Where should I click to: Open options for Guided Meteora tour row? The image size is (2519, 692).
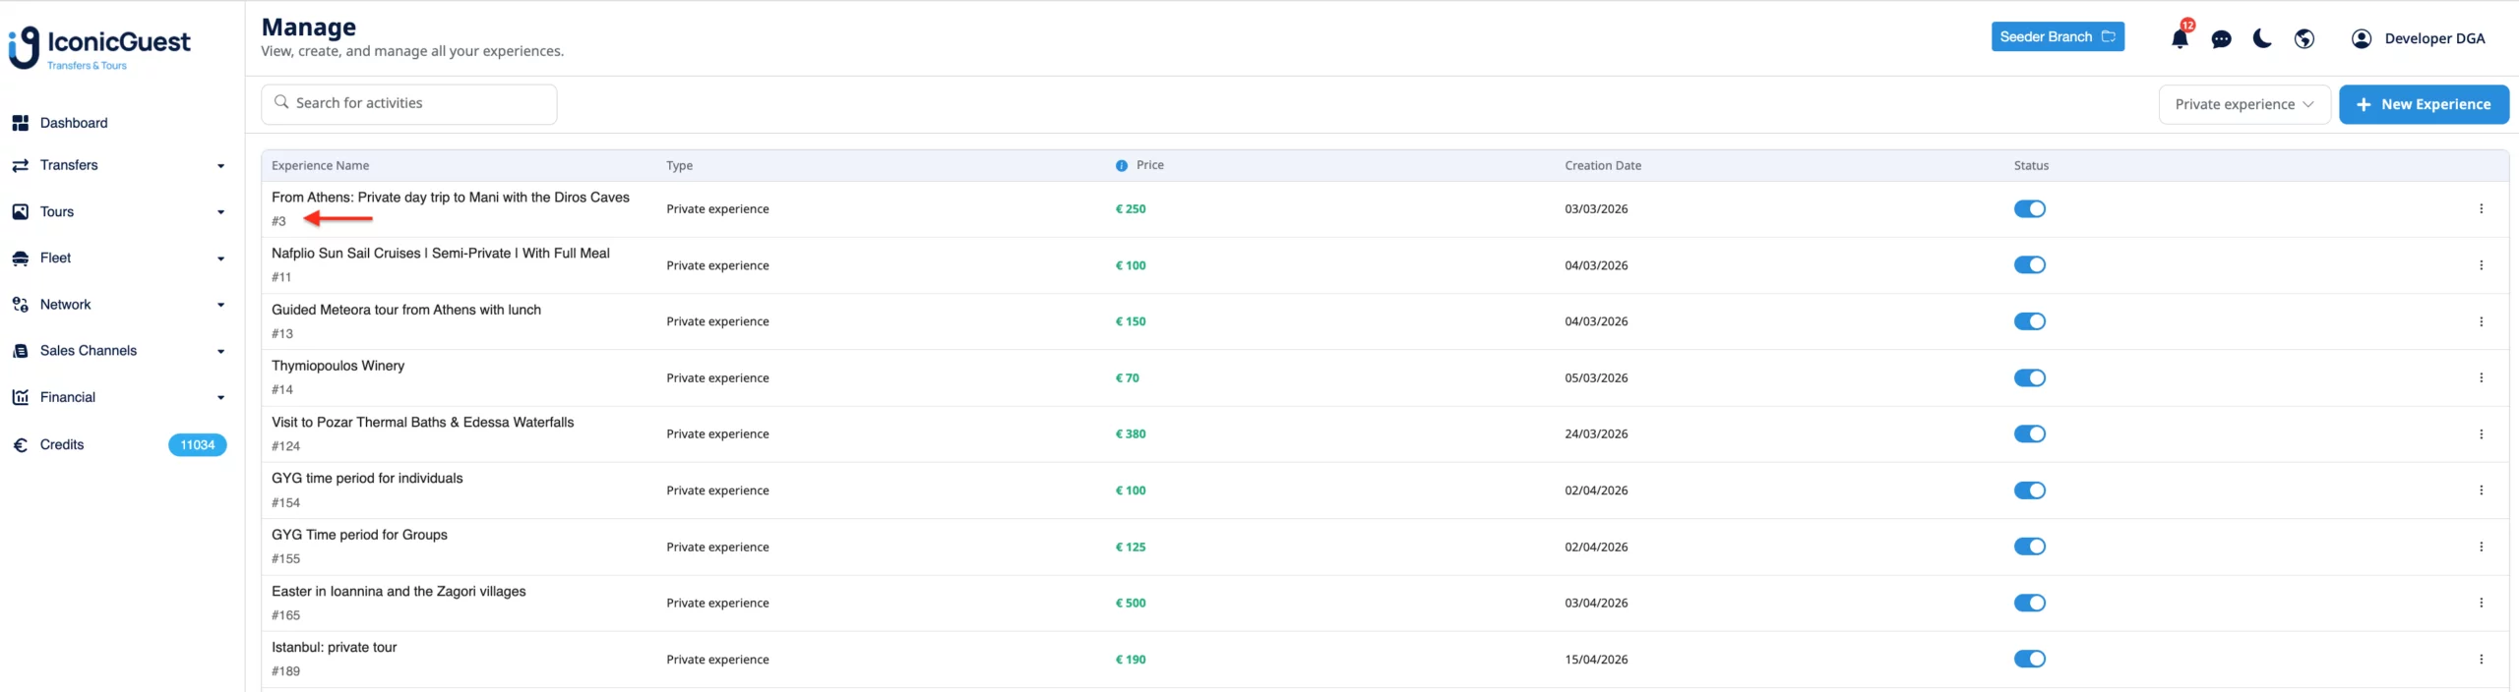tap(2481, 321)
